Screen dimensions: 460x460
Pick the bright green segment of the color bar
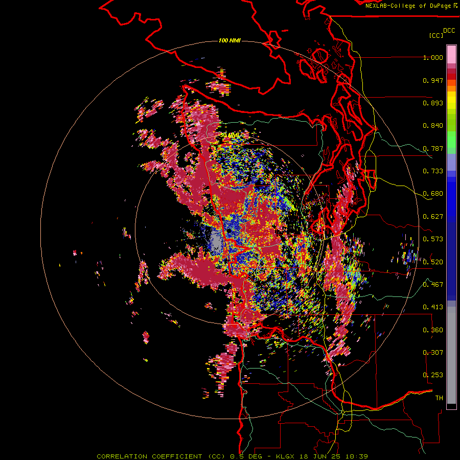click(451, 140)
